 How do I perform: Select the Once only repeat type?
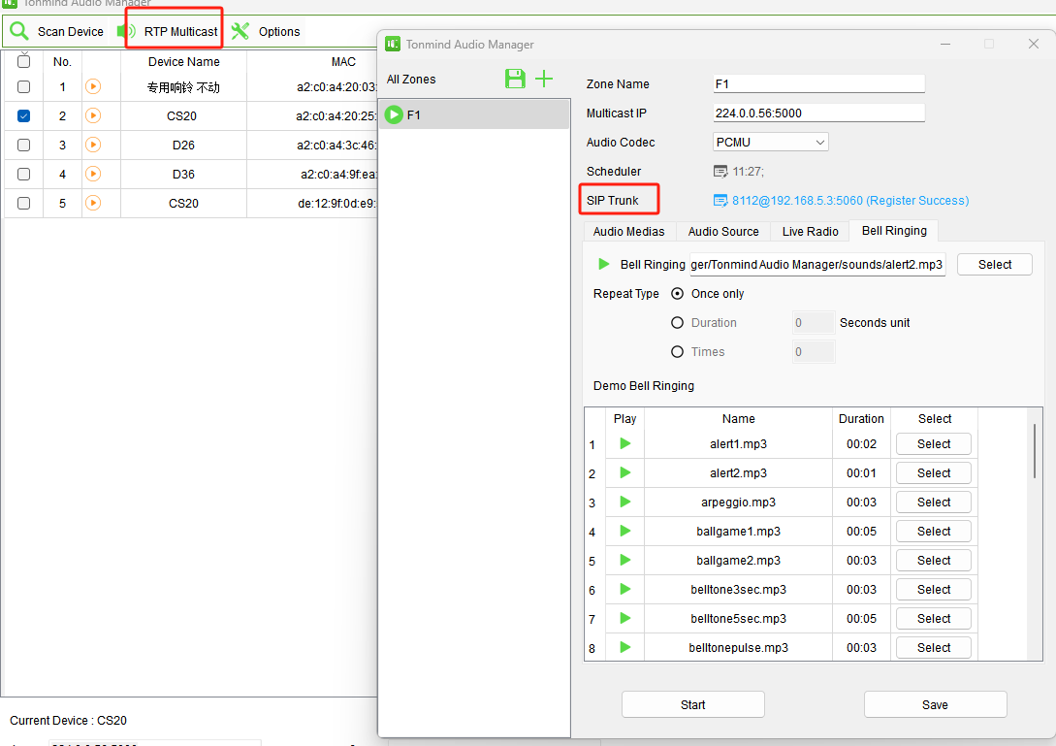click(x=678, y=293)
